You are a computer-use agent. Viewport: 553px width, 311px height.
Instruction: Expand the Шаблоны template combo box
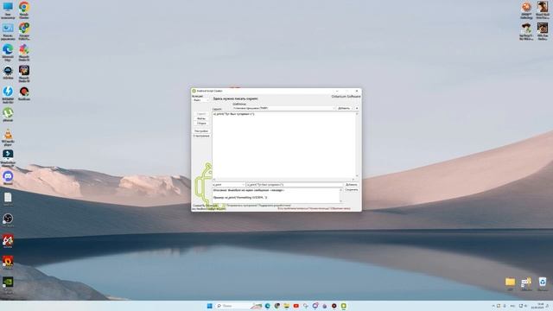[x=284, y=108]
